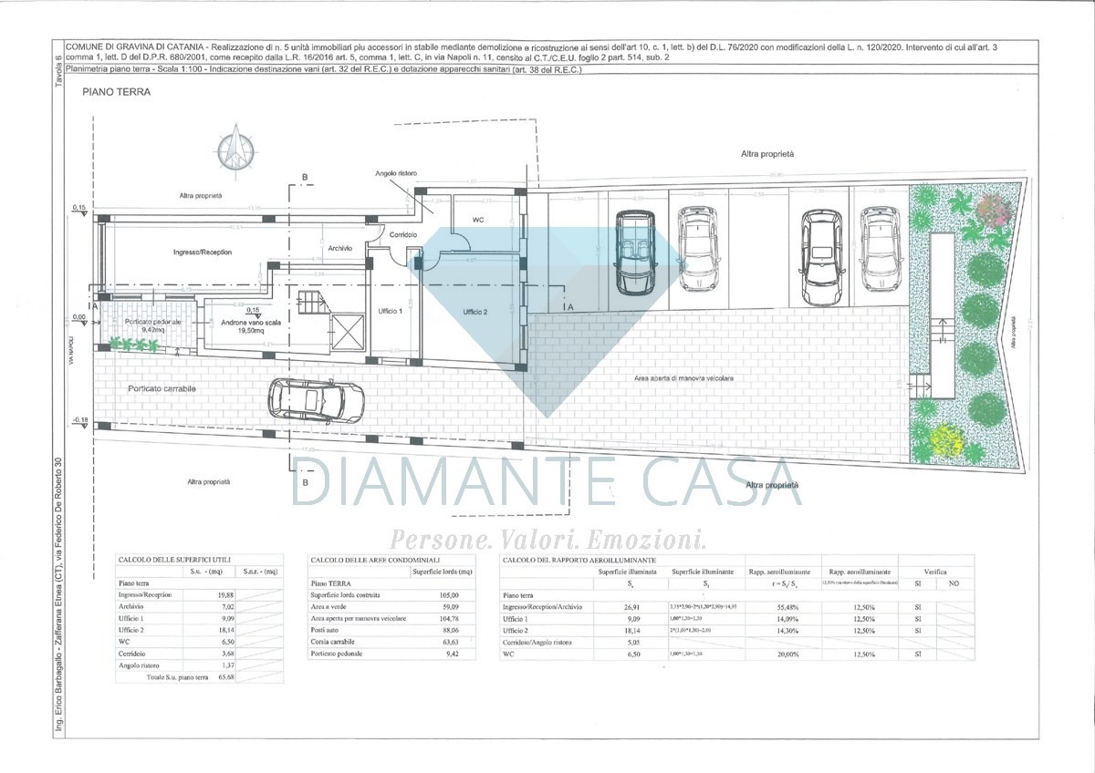
Task: Click the 'Ufficio 1' room label on the plan
Action: (x=391, y=313)
